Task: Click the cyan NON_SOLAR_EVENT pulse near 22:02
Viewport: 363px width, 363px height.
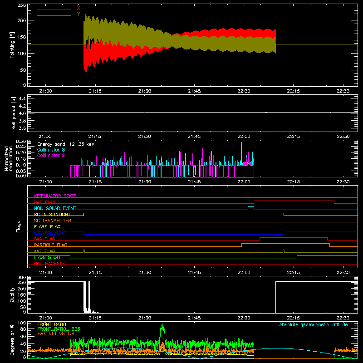Action: click(x=251, y=208)
